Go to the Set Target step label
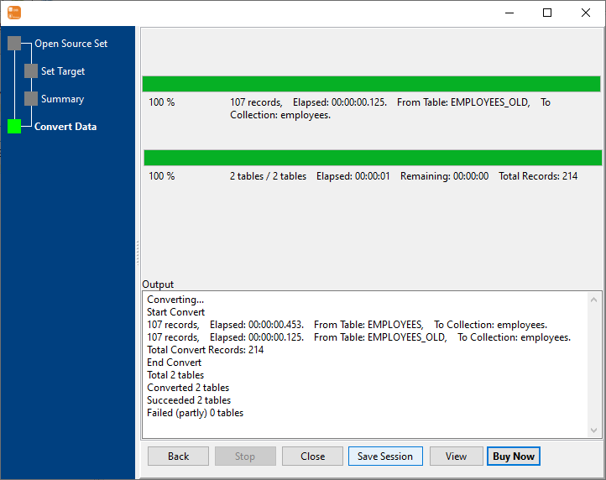This screenshot has height=480, width=606. pos(63,71)
